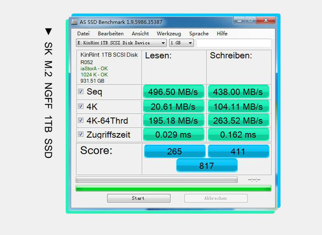This screenshot has width=322, height=235.
Task: Open the Sprache language menu
Action: point(199,34)
